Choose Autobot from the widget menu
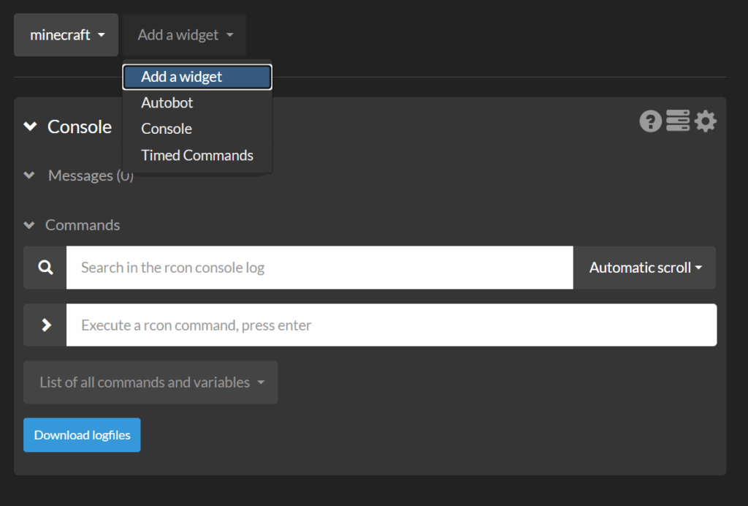The image size is (748, 506). point(167,102)
